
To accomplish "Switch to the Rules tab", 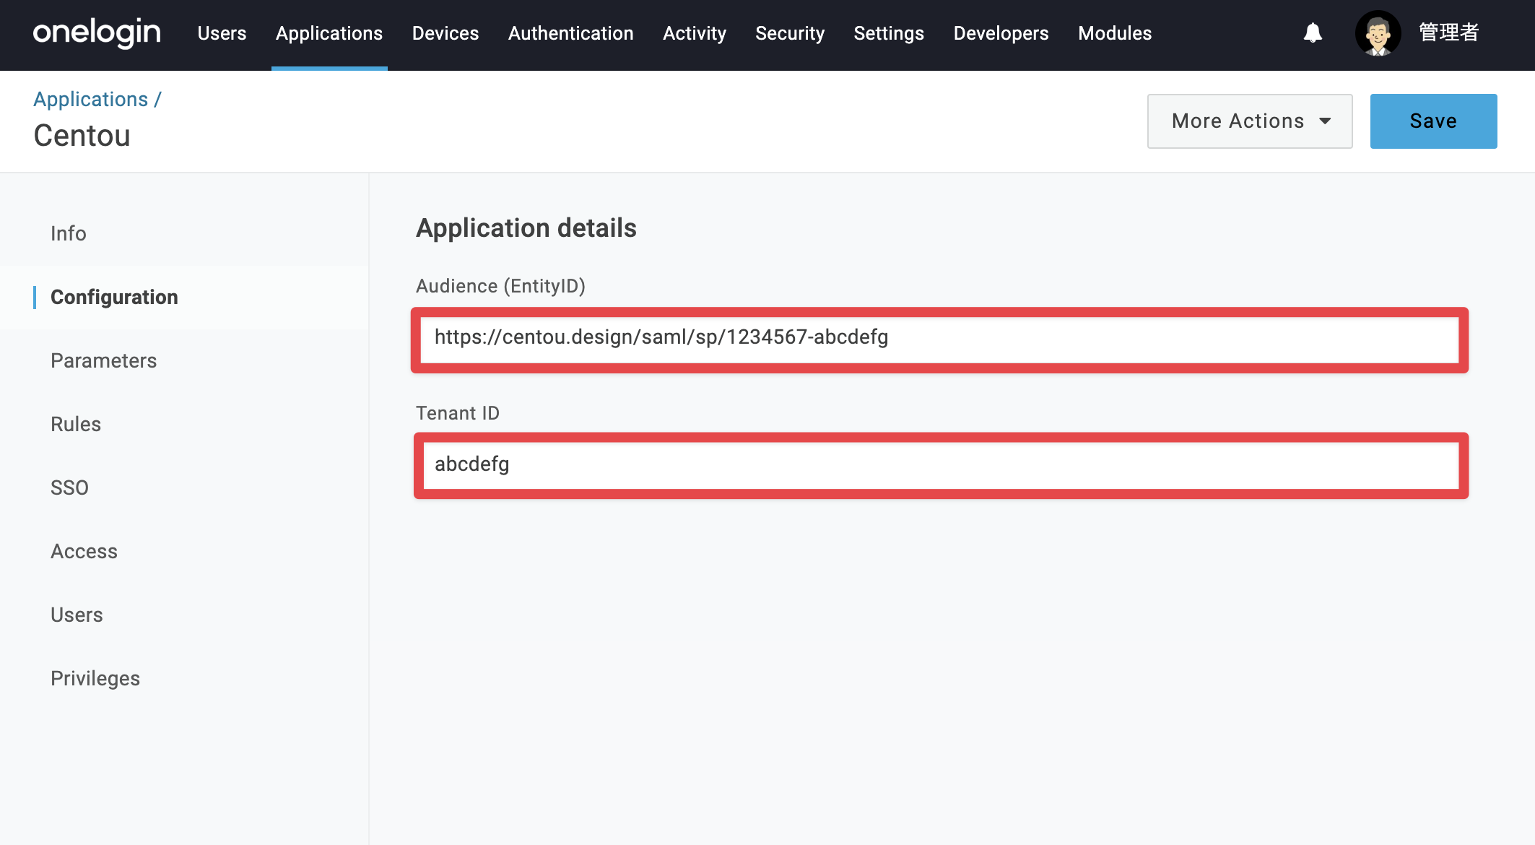I will (76, 424).
